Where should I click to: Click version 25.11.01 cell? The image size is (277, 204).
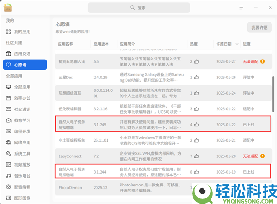[101, 140]
